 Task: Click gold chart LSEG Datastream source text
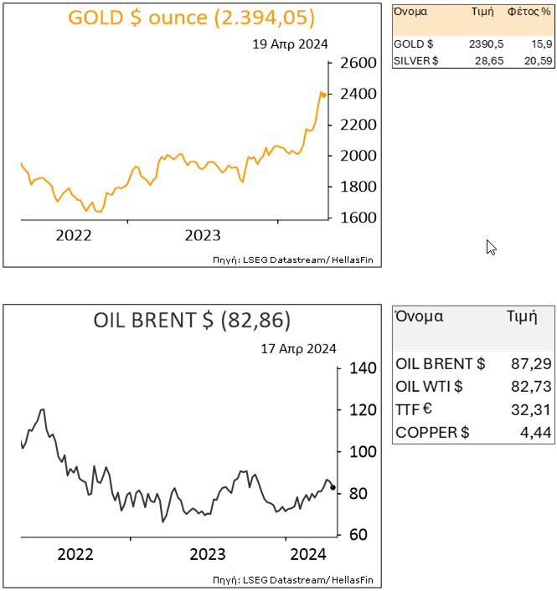(293, 260)
